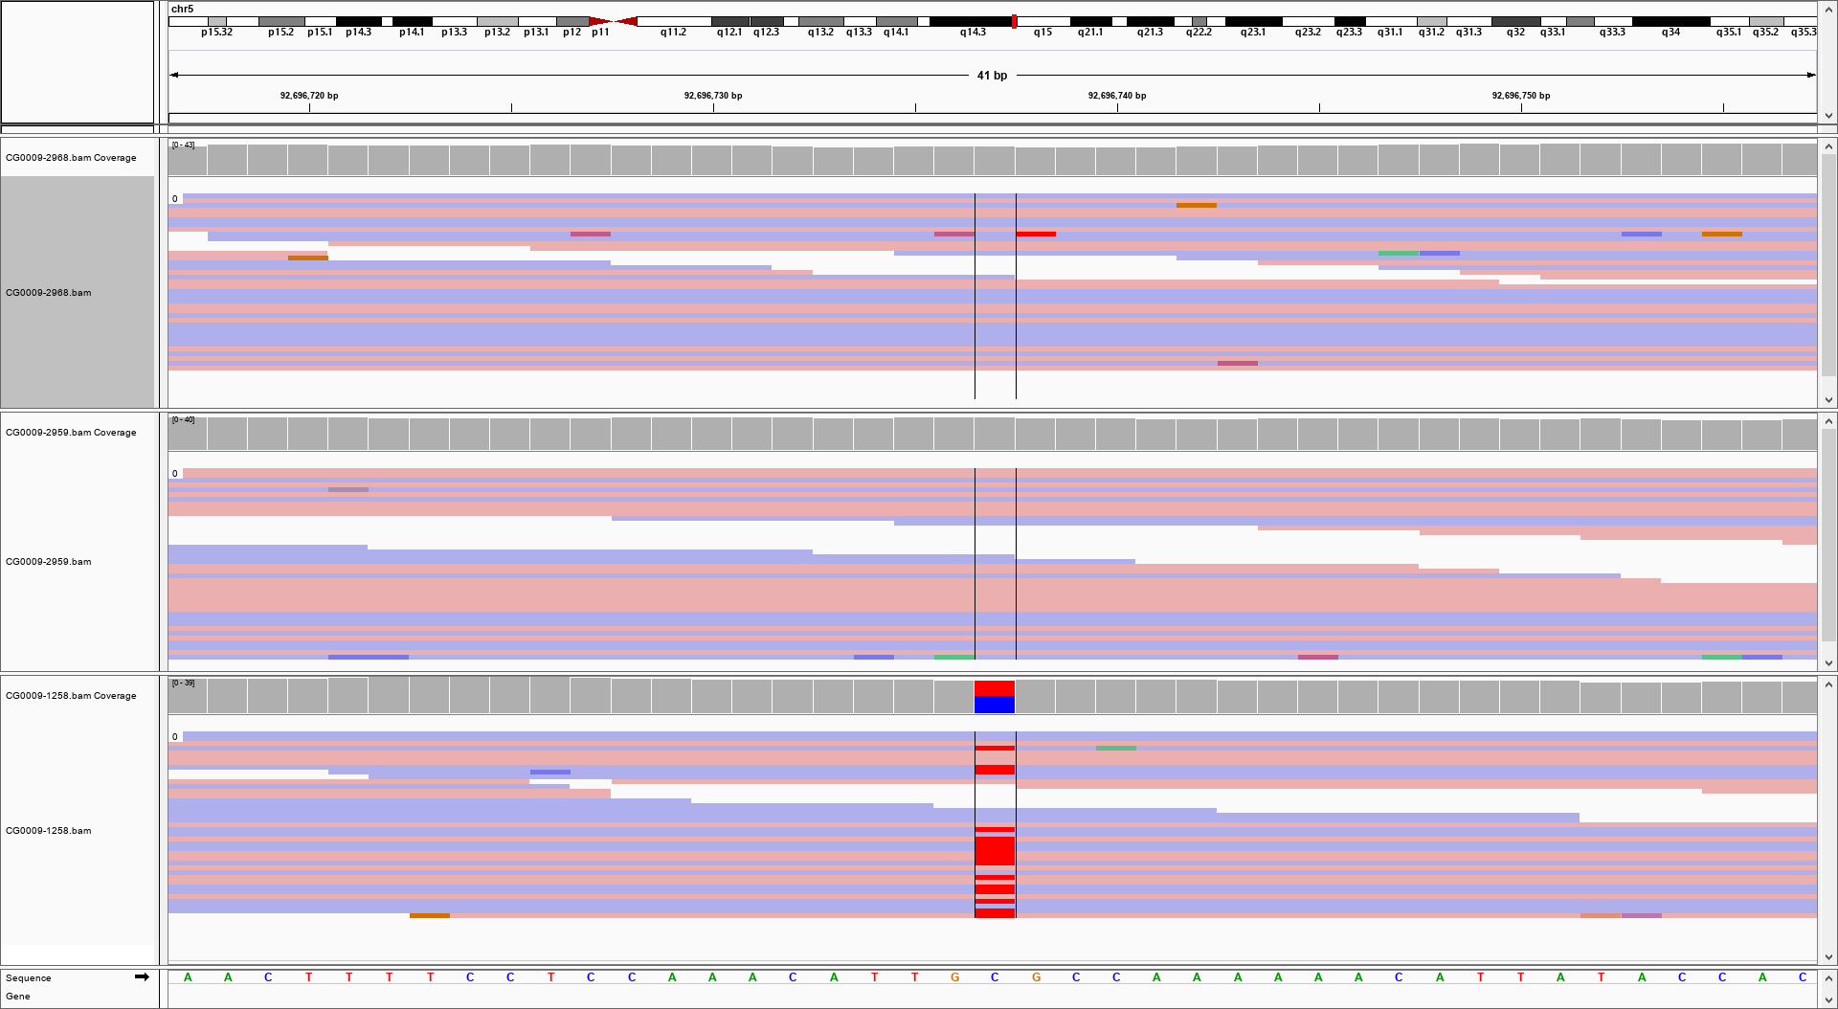Click the crimson mismatch near bottom of CG0009-2968
The image size is (1838, 1009).
click(1237, 363)
